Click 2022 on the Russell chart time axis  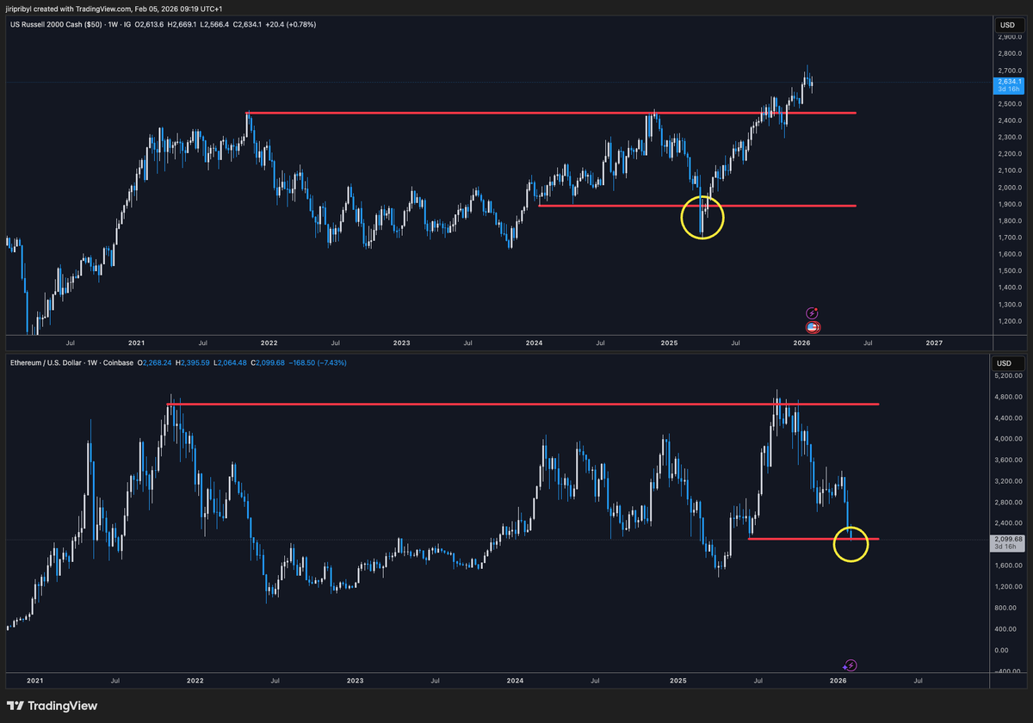click(x=269, y=343)
